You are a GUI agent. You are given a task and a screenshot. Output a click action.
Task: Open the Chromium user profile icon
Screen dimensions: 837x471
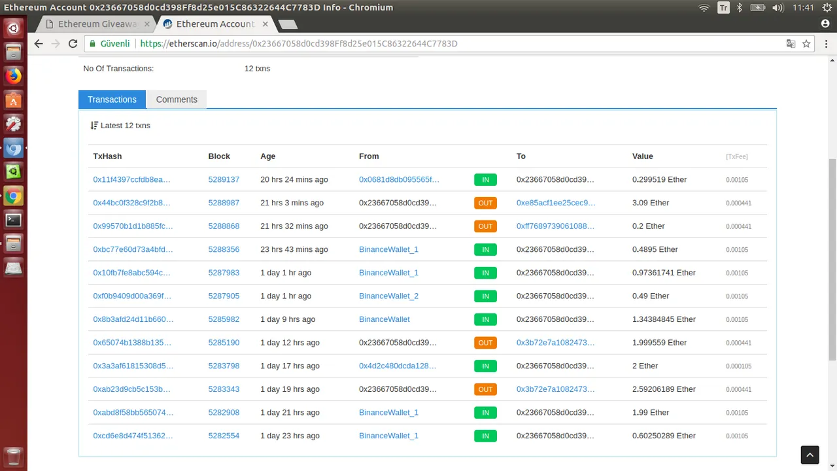point(825,23)
